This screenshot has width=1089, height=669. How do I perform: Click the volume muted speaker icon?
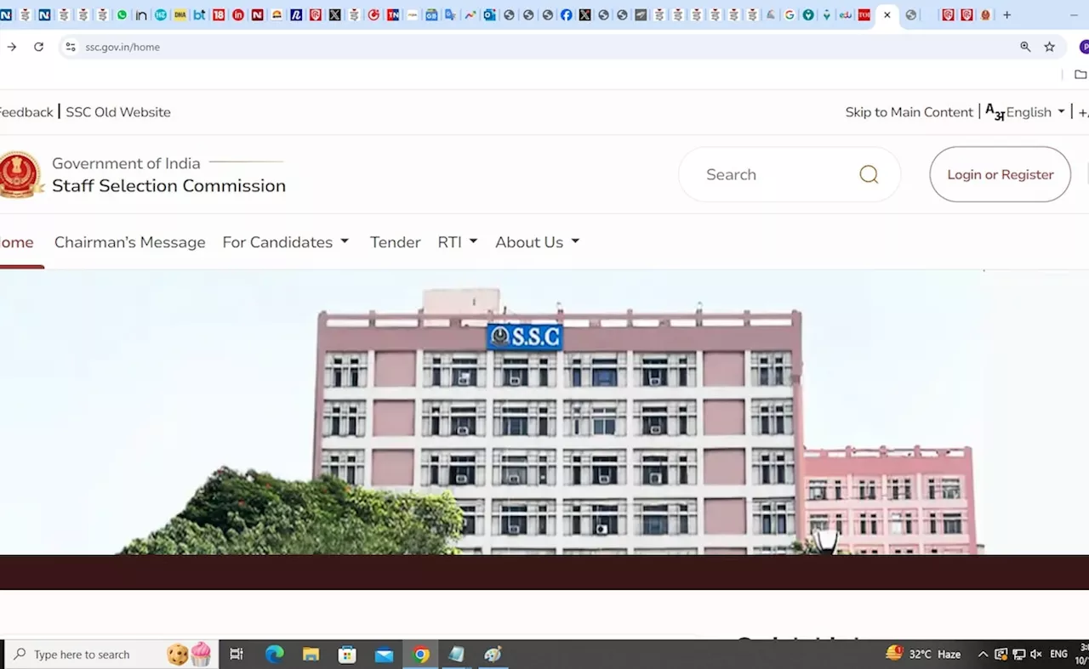(1036, 655)
